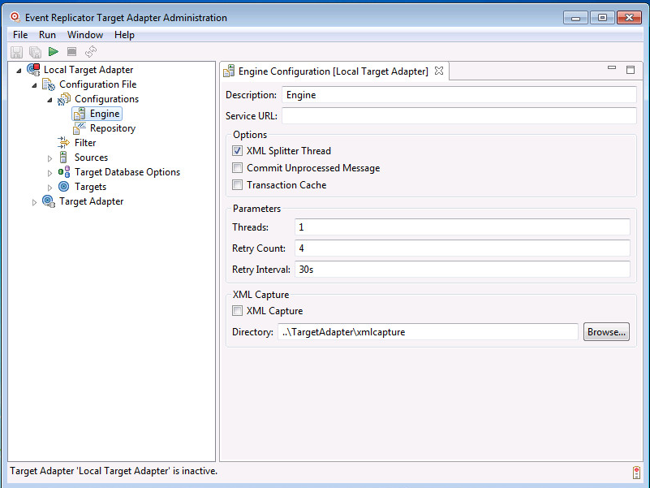Maximize the Engine Configuration editor panel
The height and width of the screenshot is (488, 650).
(630, 70)
